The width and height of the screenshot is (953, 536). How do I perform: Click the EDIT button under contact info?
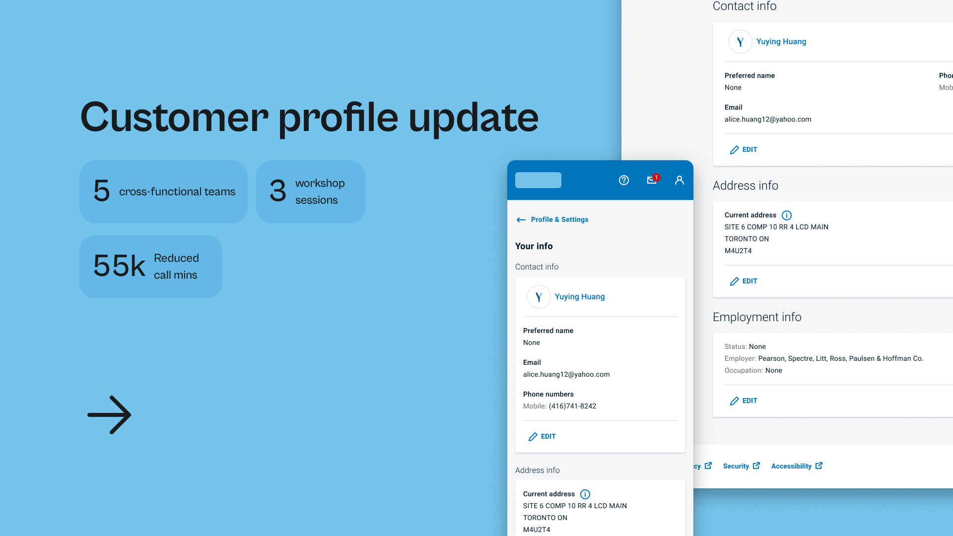pos(542,436)
